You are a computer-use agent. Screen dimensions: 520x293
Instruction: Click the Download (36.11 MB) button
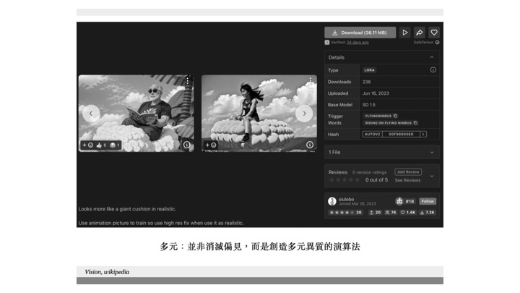pyautogui.click(x=360, y=33)
